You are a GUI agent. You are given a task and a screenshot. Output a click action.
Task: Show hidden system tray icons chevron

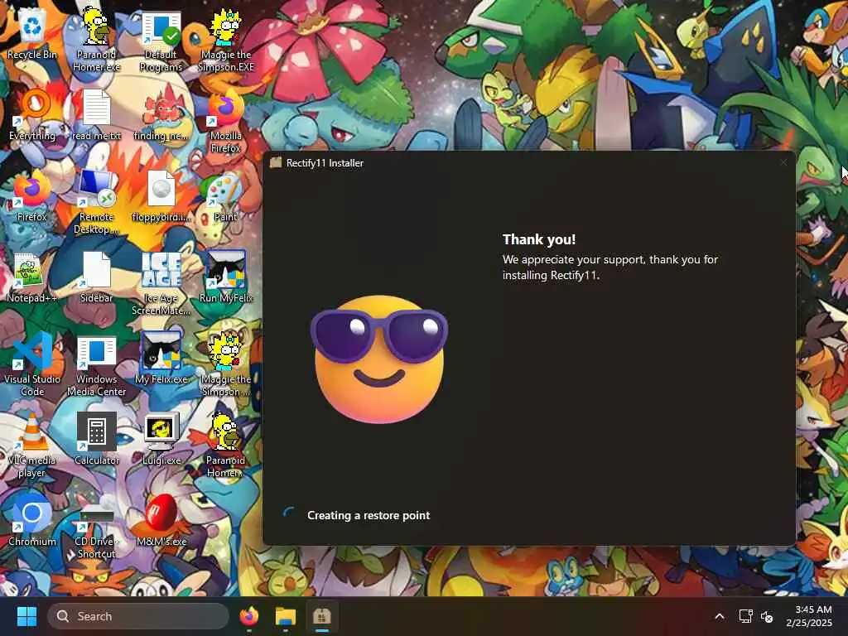pyautogui.click(x=720, y=616)
